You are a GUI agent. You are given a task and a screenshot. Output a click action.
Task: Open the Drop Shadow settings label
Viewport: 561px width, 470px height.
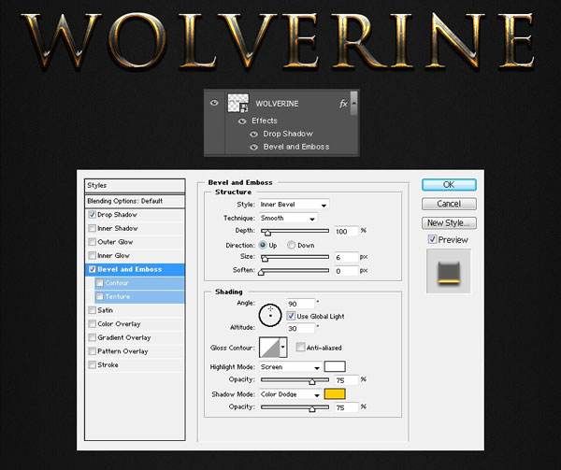click(118, 215)
